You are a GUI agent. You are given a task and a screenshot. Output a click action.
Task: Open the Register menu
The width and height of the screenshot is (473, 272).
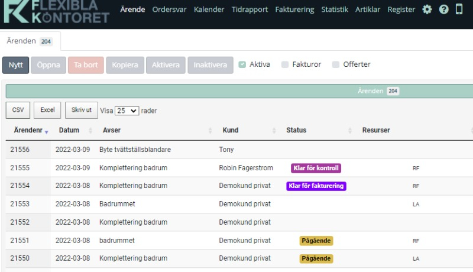coord(401,9)
